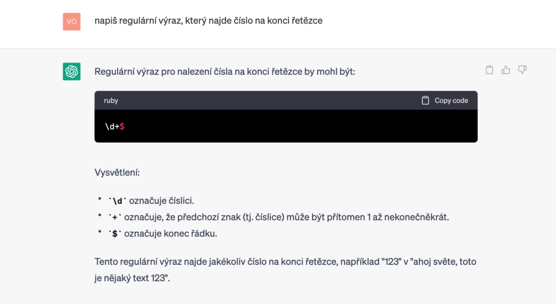Click the orange VO user avatar
The image size is (556, 304).
(72, 21)
